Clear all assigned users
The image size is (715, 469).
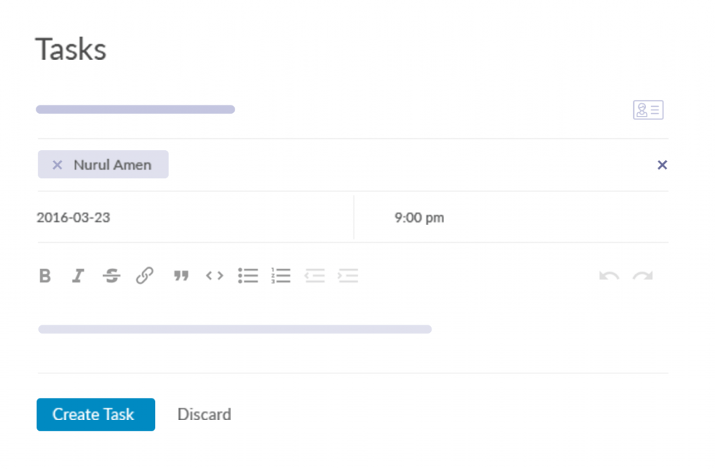(x=662, y=165)
